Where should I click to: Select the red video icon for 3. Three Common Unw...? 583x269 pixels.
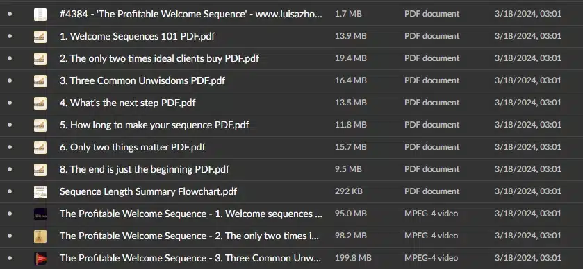coord(40,258)
